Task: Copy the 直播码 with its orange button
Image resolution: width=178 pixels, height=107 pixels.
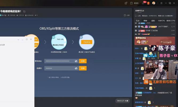Action: click(83, 68)
